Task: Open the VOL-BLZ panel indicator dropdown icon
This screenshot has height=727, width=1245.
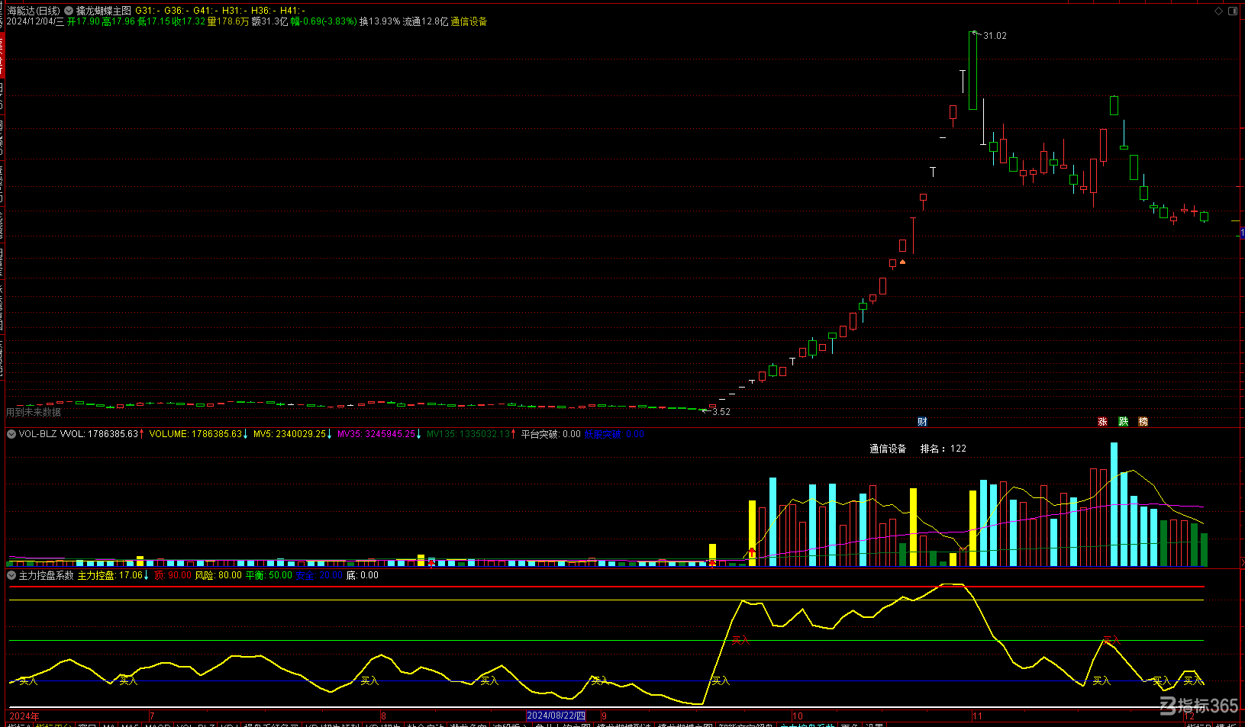Action: 11,434
